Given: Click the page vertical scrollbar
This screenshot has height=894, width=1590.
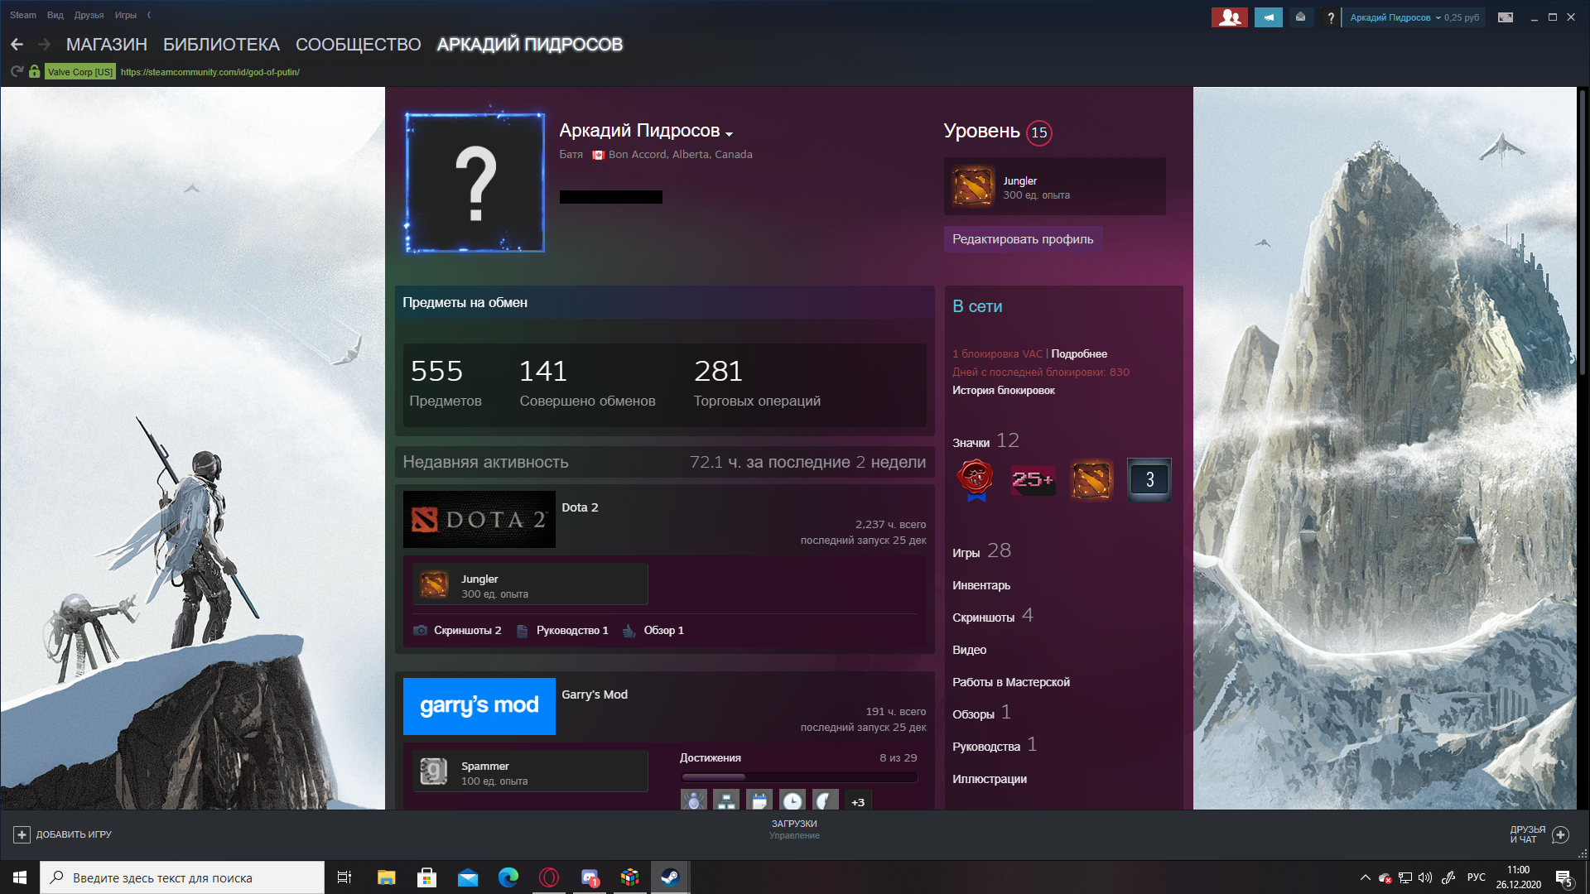Looking at the screenshot, I should click(x=1583, y=232).
